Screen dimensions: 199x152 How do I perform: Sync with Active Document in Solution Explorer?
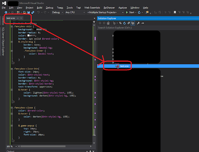tap(120, 23)
